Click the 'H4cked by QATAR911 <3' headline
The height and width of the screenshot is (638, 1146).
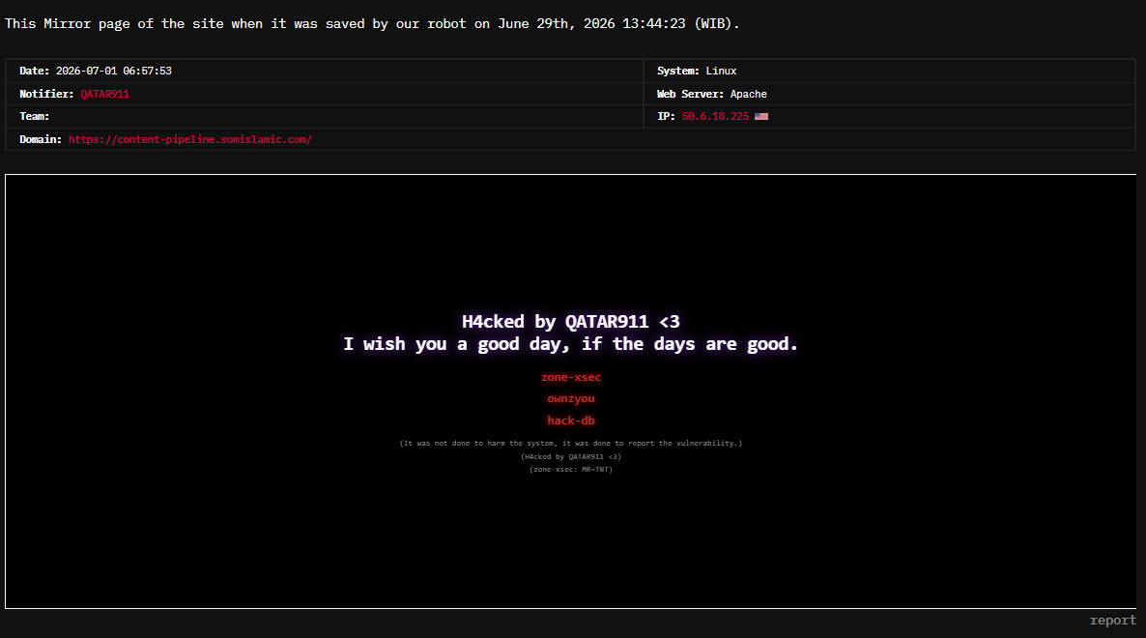571,322
